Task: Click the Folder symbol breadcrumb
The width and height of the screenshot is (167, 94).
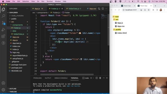Action: tap(66, 13)
